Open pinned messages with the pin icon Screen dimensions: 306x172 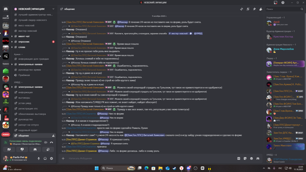point(254,9)
